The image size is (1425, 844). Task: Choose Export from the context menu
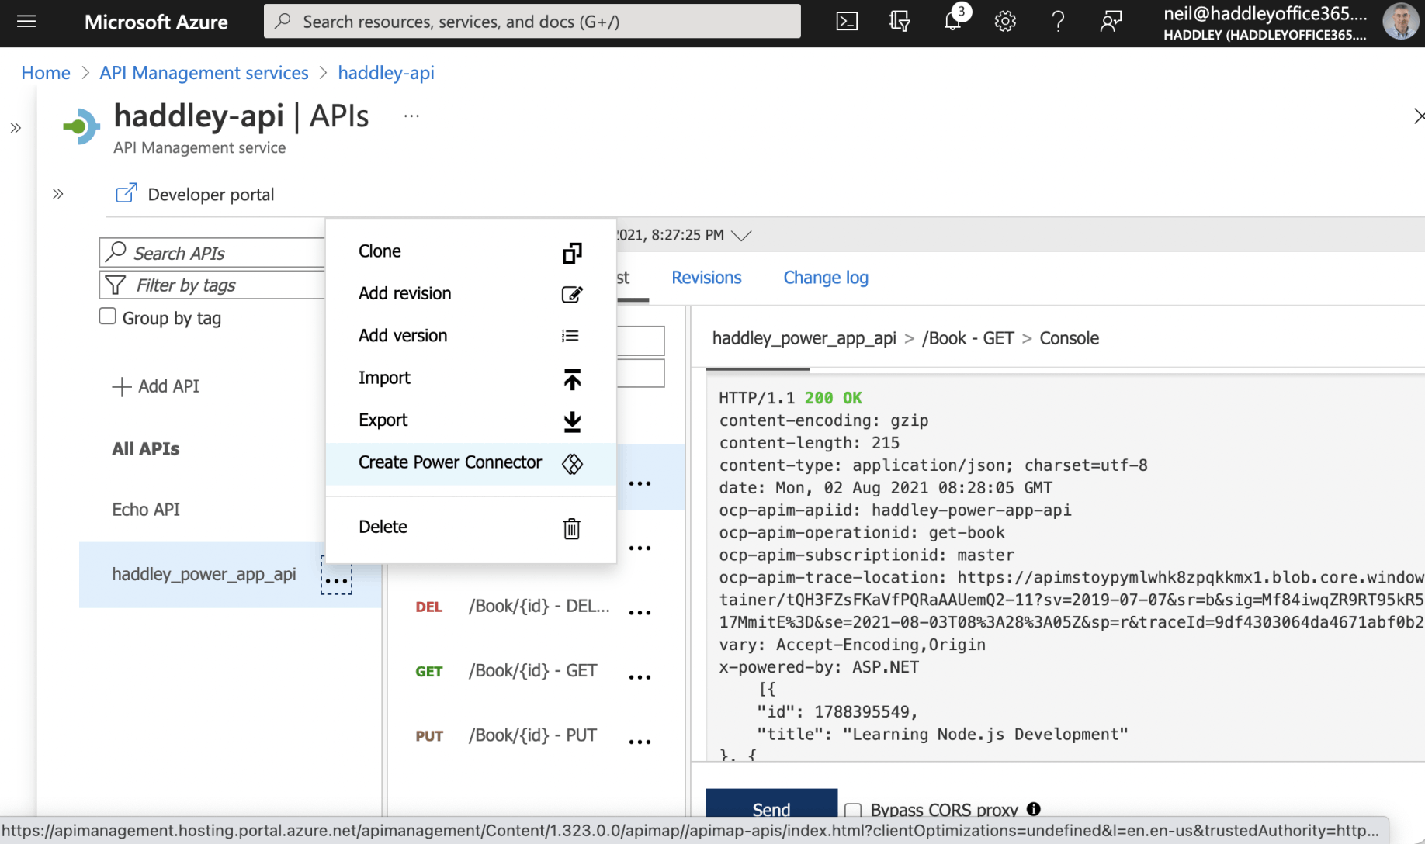pos(470,420)
